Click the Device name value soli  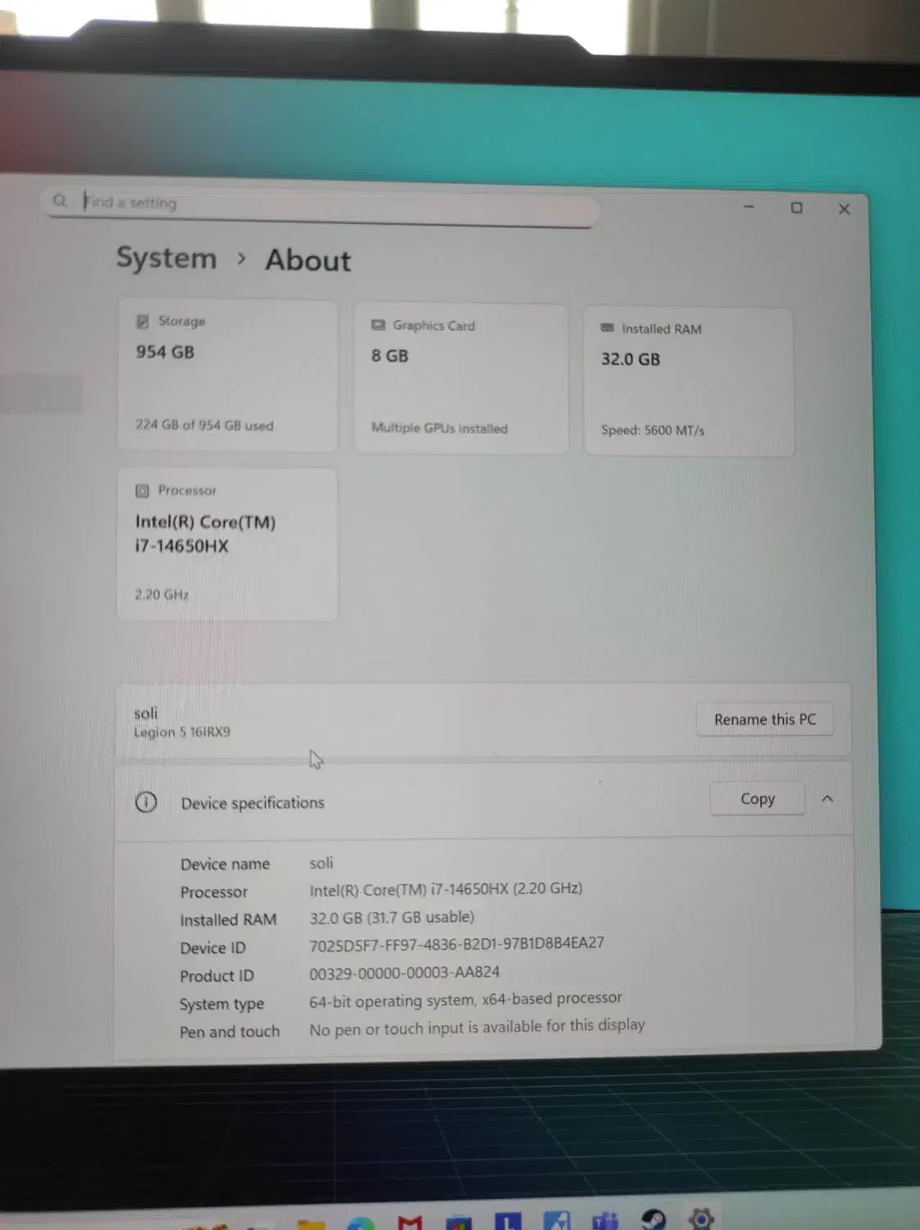321,863
